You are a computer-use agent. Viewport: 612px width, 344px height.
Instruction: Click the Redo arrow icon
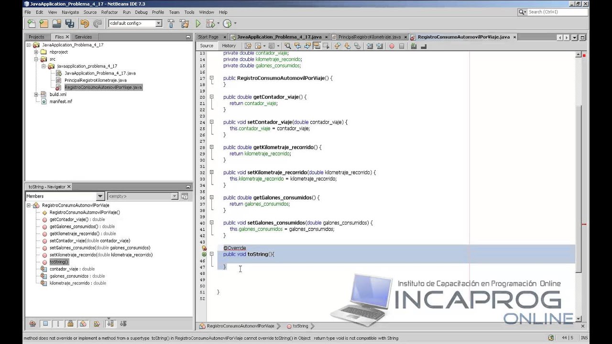[x=98, y=23]
